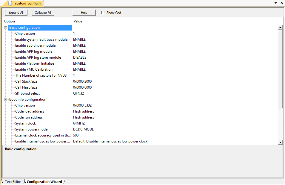The image size is (285, 185).
Task: Click the custom_config.h file icon
Action: pos(10,3)
